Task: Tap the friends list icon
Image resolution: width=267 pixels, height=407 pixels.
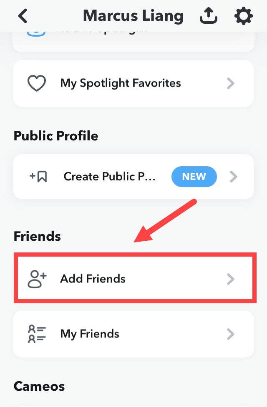Action: [37, 334]
